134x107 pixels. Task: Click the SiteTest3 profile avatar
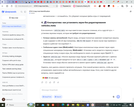click(x=3, y=100)
